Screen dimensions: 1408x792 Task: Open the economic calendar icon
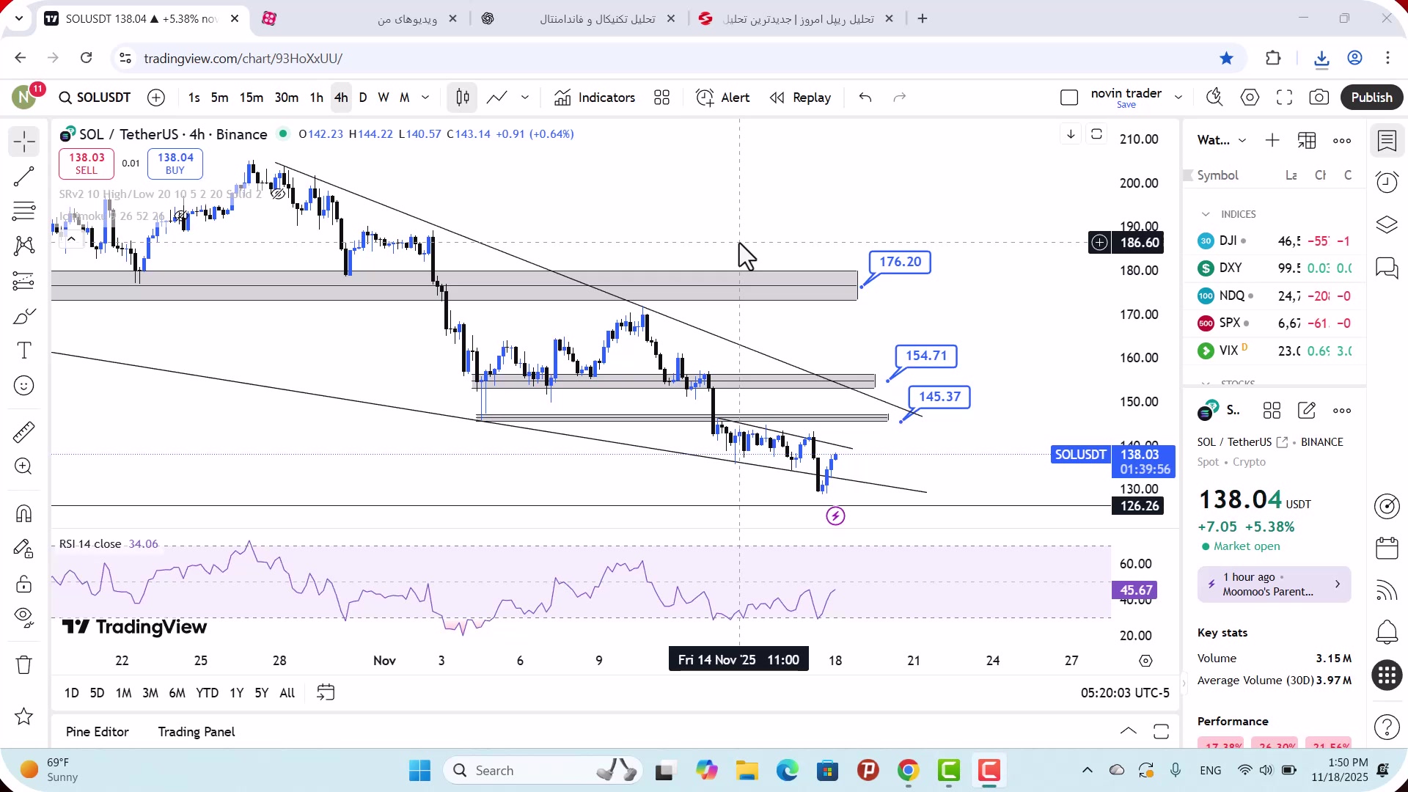[1387, 548]
